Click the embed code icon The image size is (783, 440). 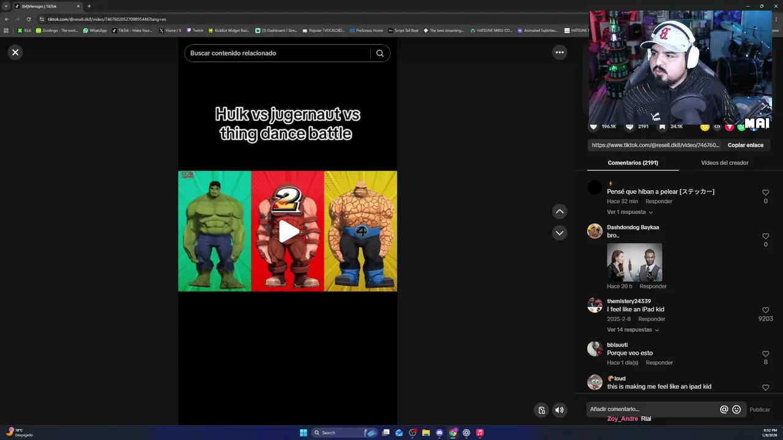click(717, 127)
